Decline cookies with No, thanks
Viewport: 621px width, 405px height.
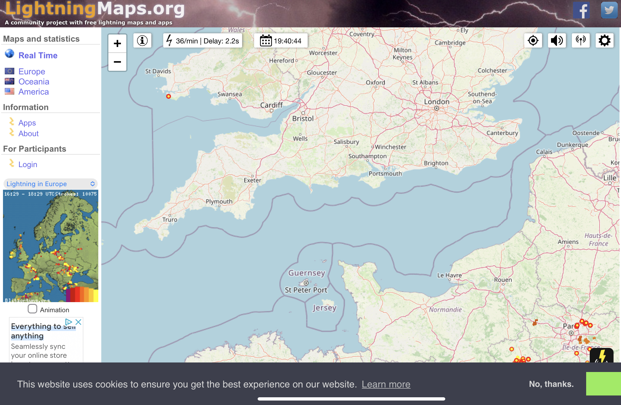pyautogui.click(x=551, y=384)
